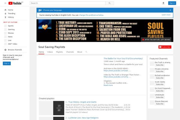This screenshot has height=120, width=180.
Task: Switch to the Videos tab
Action: [50, 52]
